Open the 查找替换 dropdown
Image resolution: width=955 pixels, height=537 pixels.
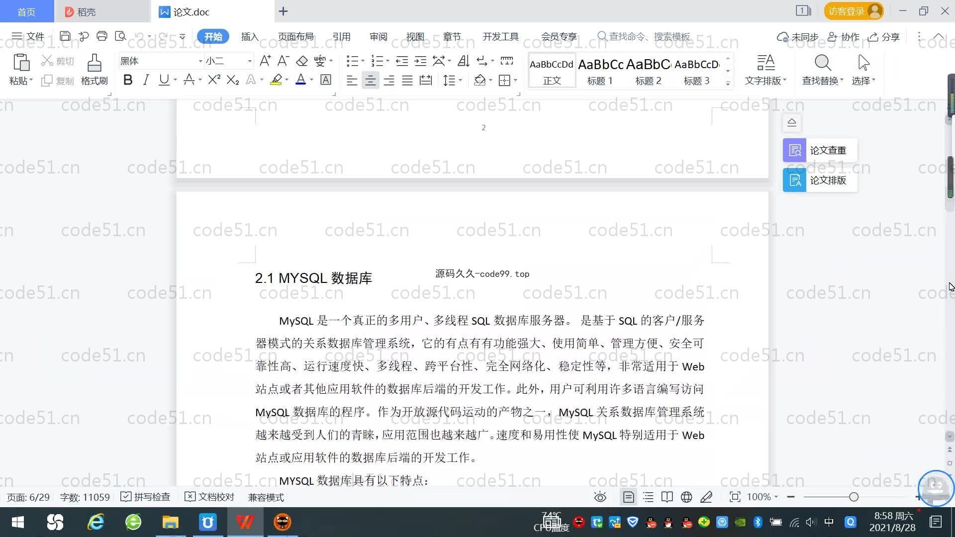click(x=823, y=81)
